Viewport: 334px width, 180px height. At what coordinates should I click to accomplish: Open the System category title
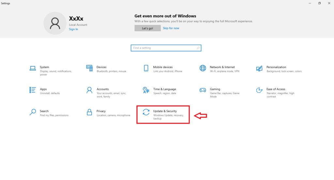[x=44, y=67]
